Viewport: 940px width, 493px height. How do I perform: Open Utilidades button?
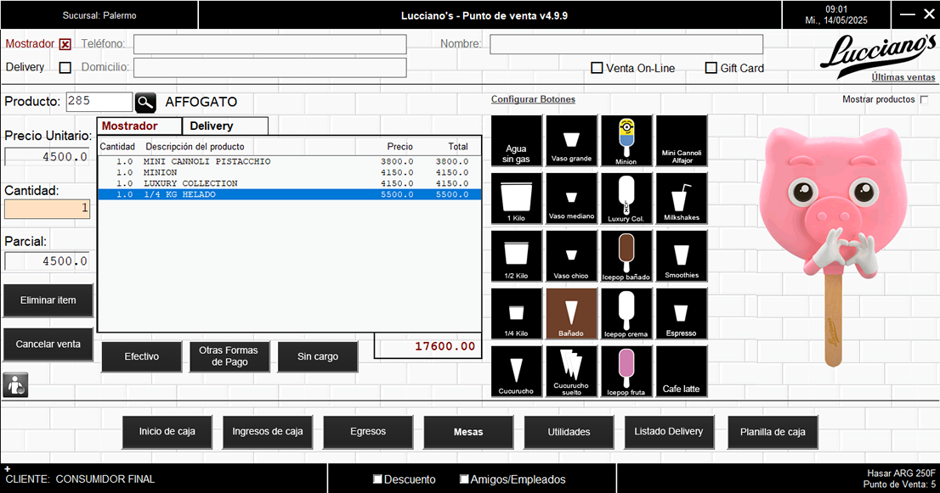[x=569, y=432]
